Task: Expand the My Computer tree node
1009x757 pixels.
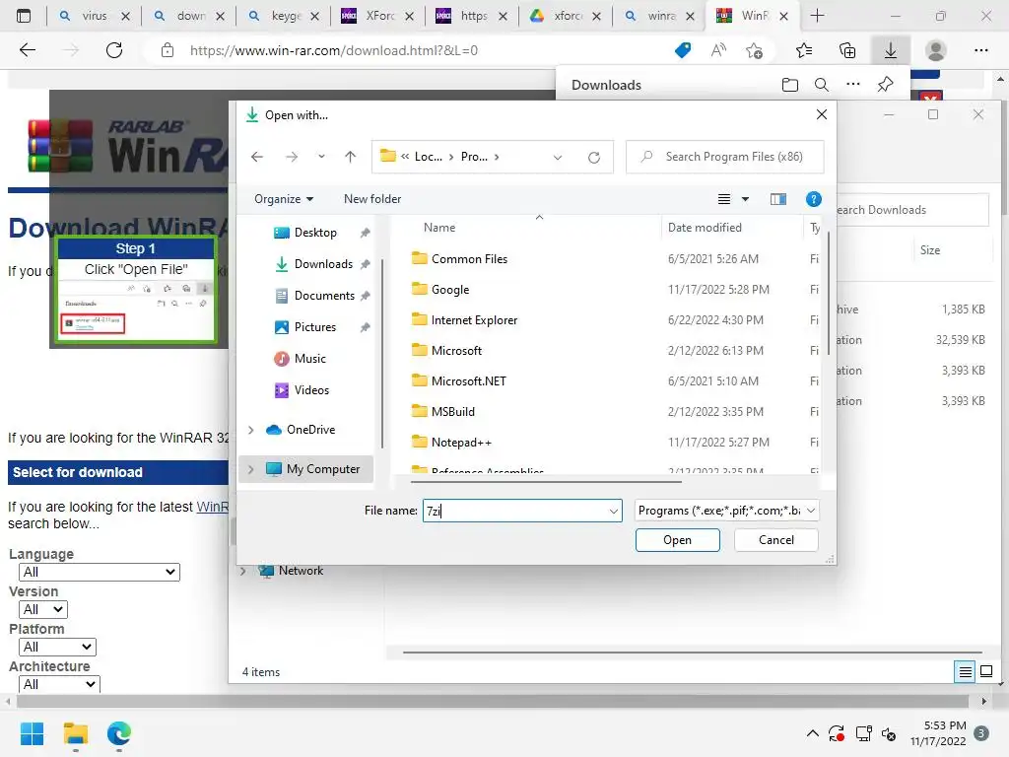Action: 251,469
